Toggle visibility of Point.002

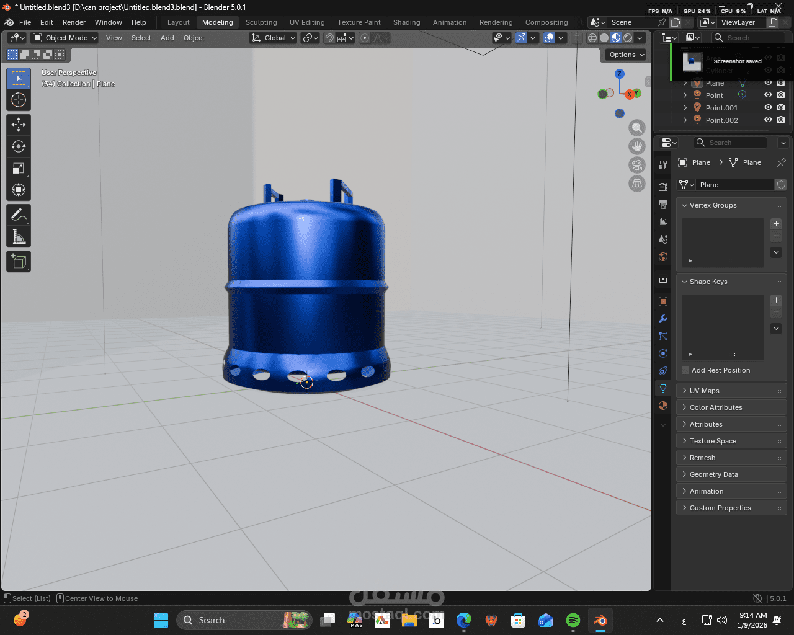point(768,120)
